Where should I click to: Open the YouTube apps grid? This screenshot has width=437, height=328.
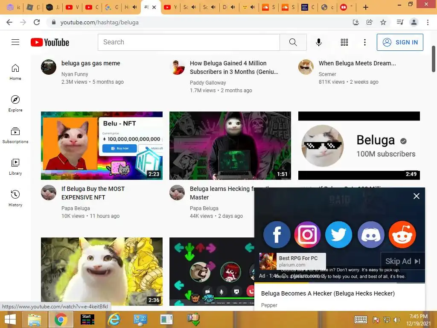(344, 42)
